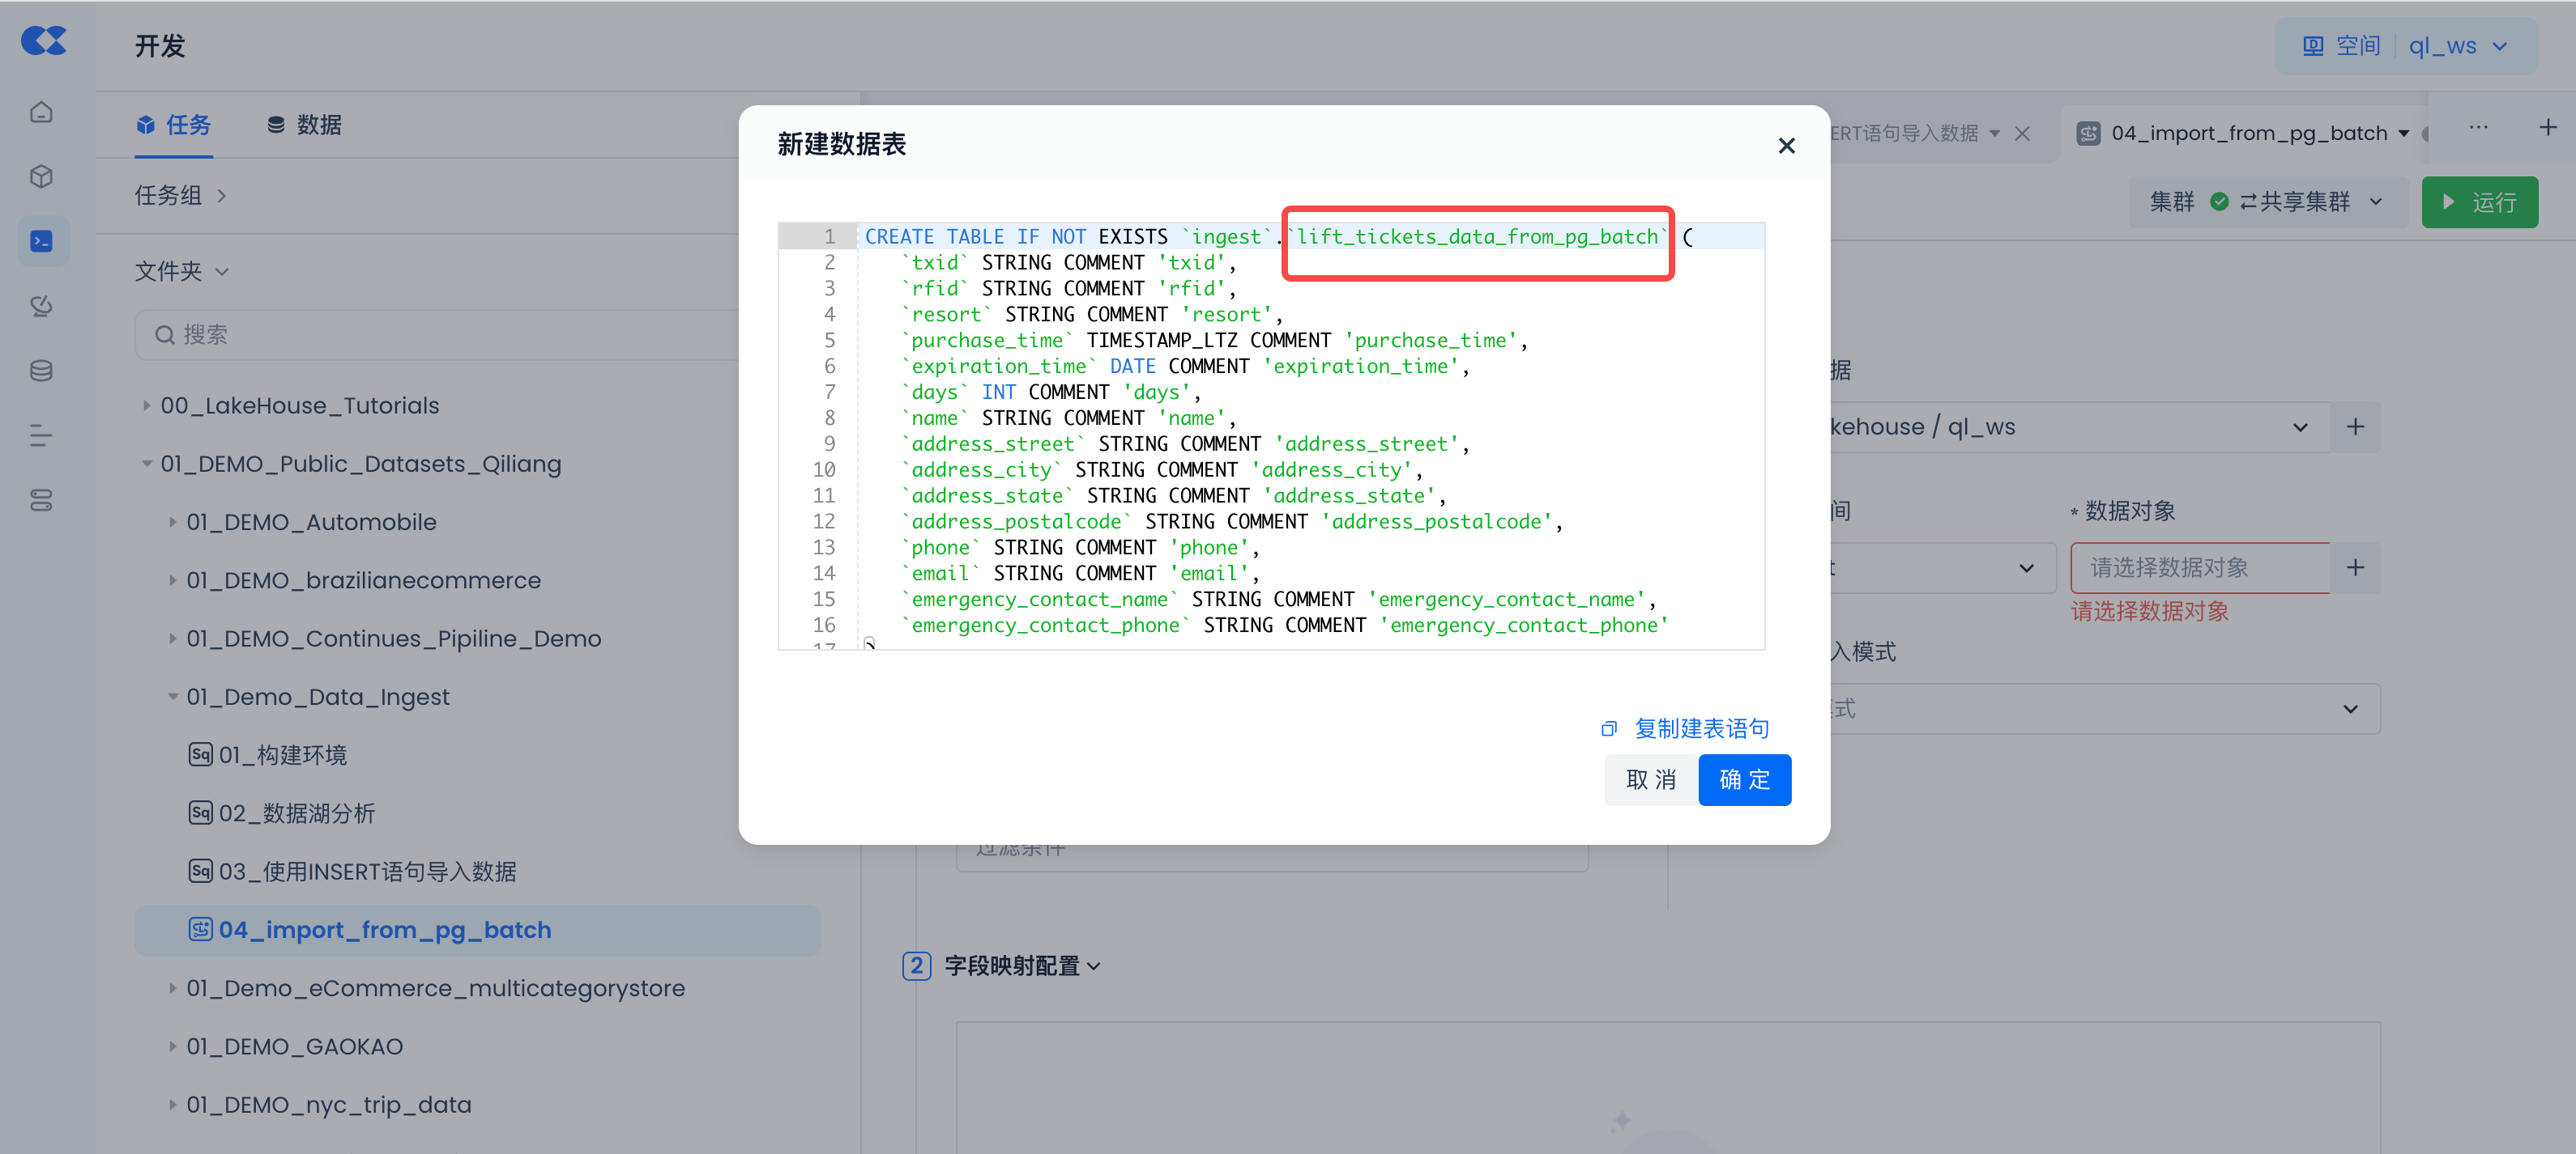Open the server stack icon in sidebar
Screen dimensions: 2576x1154
tap(41, 501)
